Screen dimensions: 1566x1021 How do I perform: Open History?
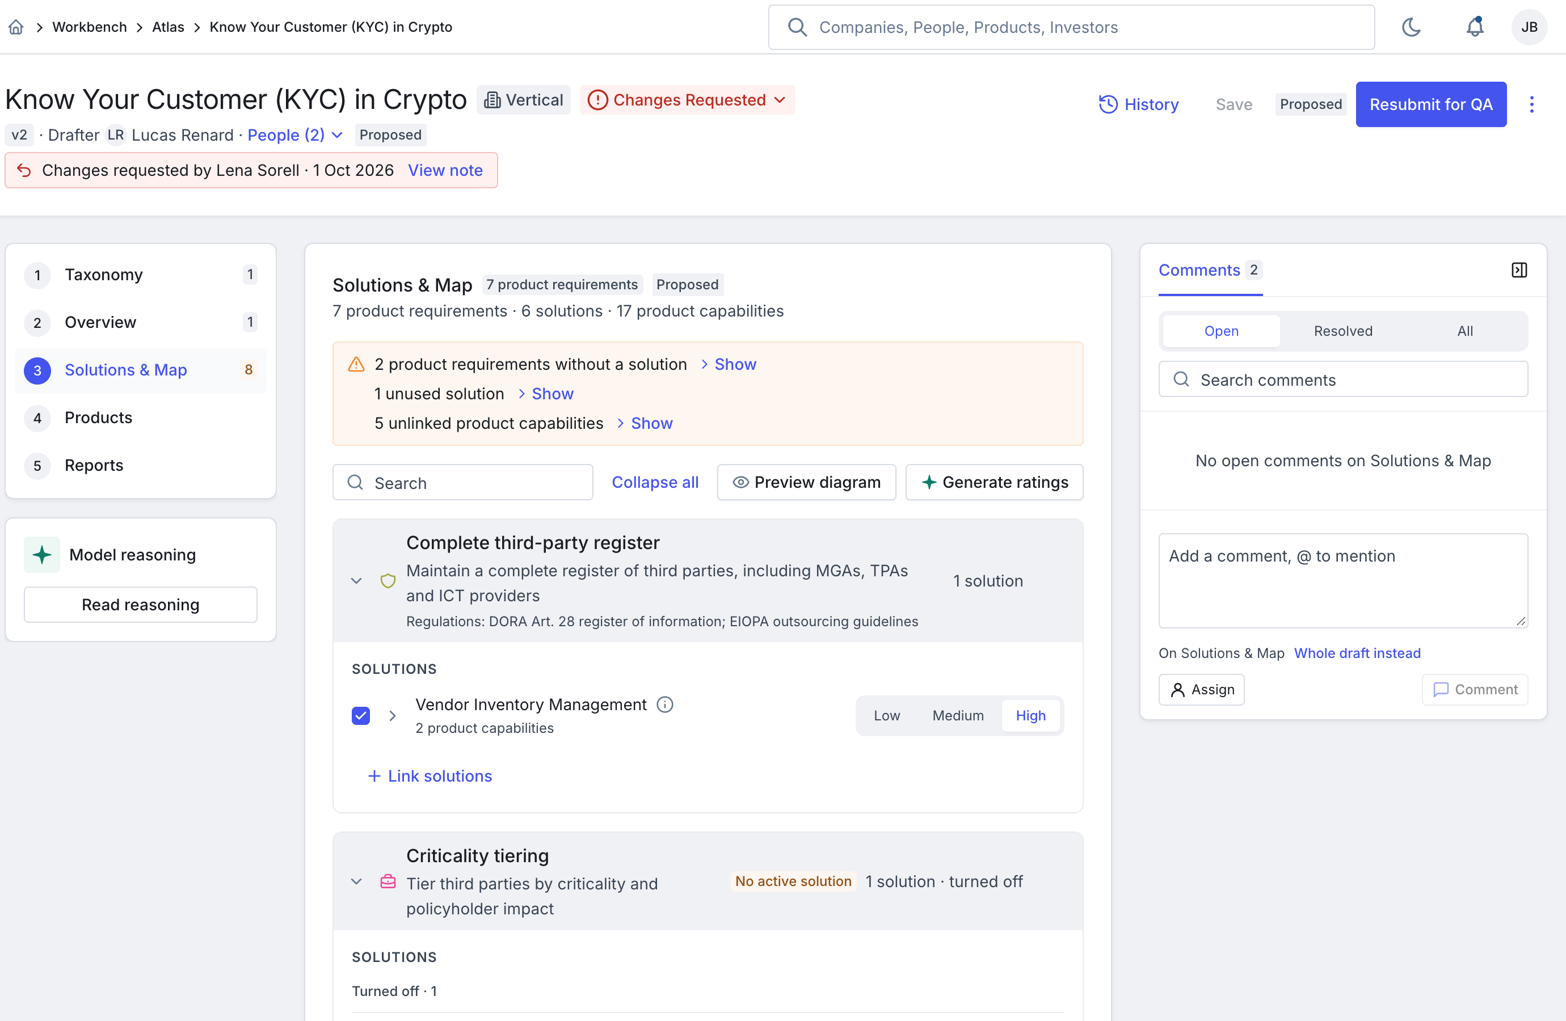click(1139, 104)
